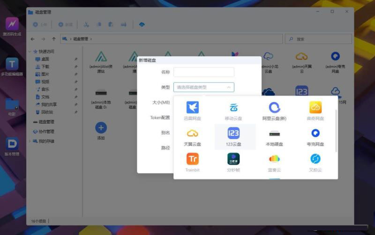Open the 123 disk icon behind the dialog
The image size is (375, 235).
click(301, 91)
